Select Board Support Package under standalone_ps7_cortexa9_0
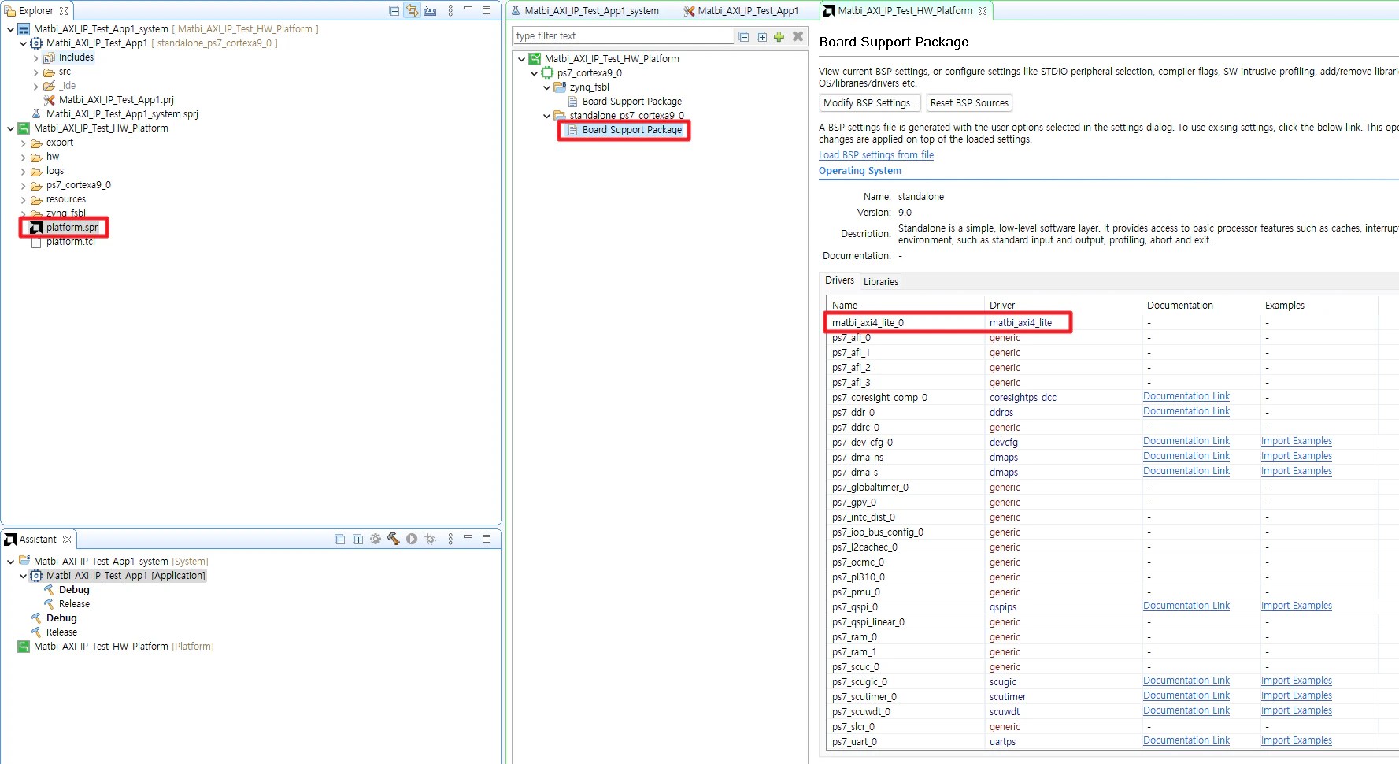 click(x=631, y=130)
